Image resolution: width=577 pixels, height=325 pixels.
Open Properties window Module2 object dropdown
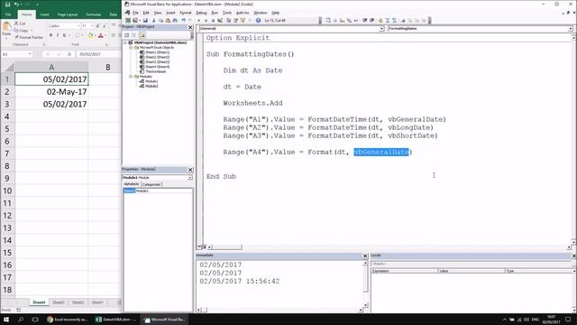point(190,178)
